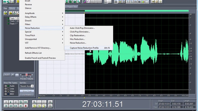Viewport: 198px width, 111px height.
Task: Switch to Edit View via top-left waveform icon
Action: (x=5, y=2)
